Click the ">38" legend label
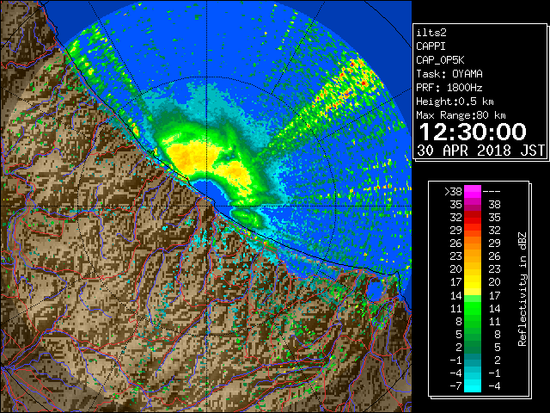Image resolution: width=550 pixels, height=413 pixels. coord(453,191)
